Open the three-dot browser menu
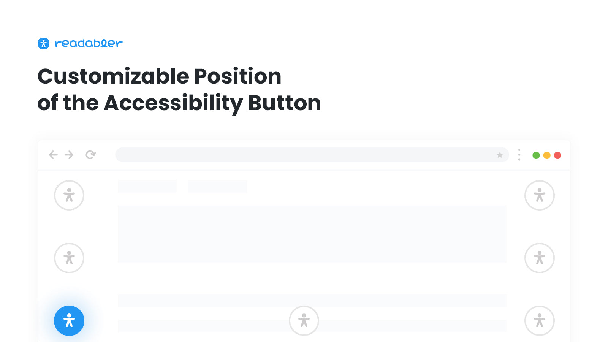608x342 pixels. pos(519,155)
